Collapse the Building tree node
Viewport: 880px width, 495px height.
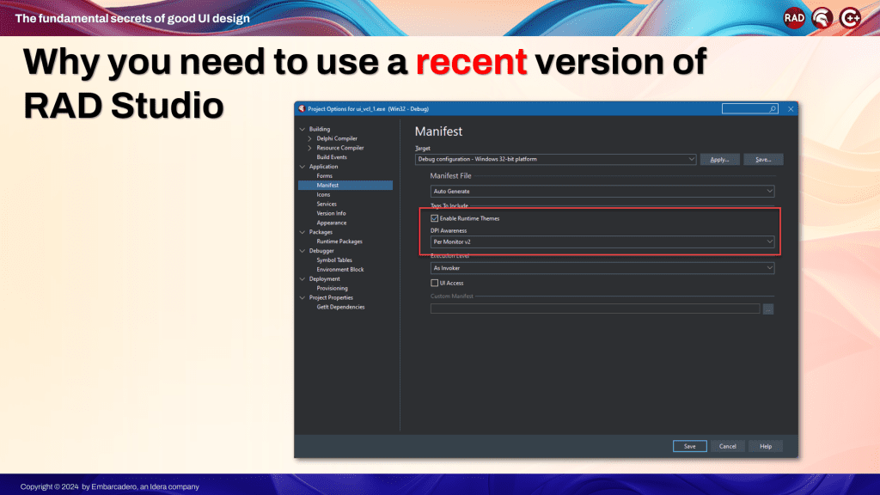click(x=302, y=129)
